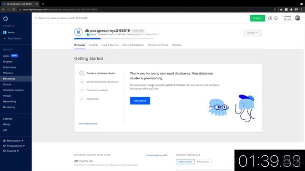This screenshot has width=305, height=171.
Task: Open the database Settings tab
Action: coord(176,45)
